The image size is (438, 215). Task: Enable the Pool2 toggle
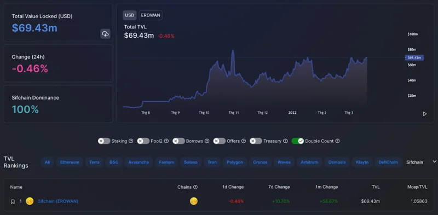143,141
